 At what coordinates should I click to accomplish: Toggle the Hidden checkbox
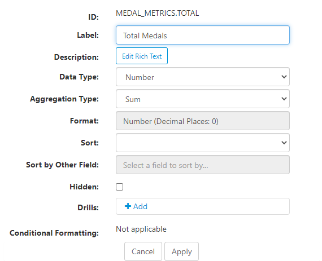[119, 187]
